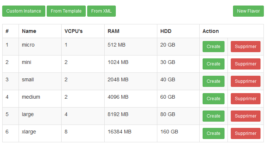Click the 16384 MB RAM value
Viewport: 272px width, 146px height.
119,132
